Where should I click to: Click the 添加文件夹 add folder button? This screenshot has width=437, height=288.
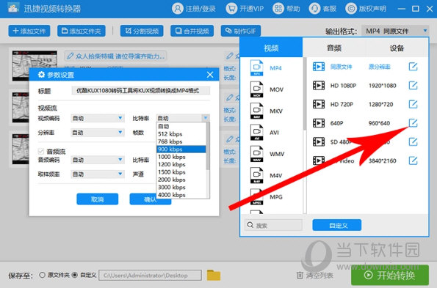(x=82, y=31)
